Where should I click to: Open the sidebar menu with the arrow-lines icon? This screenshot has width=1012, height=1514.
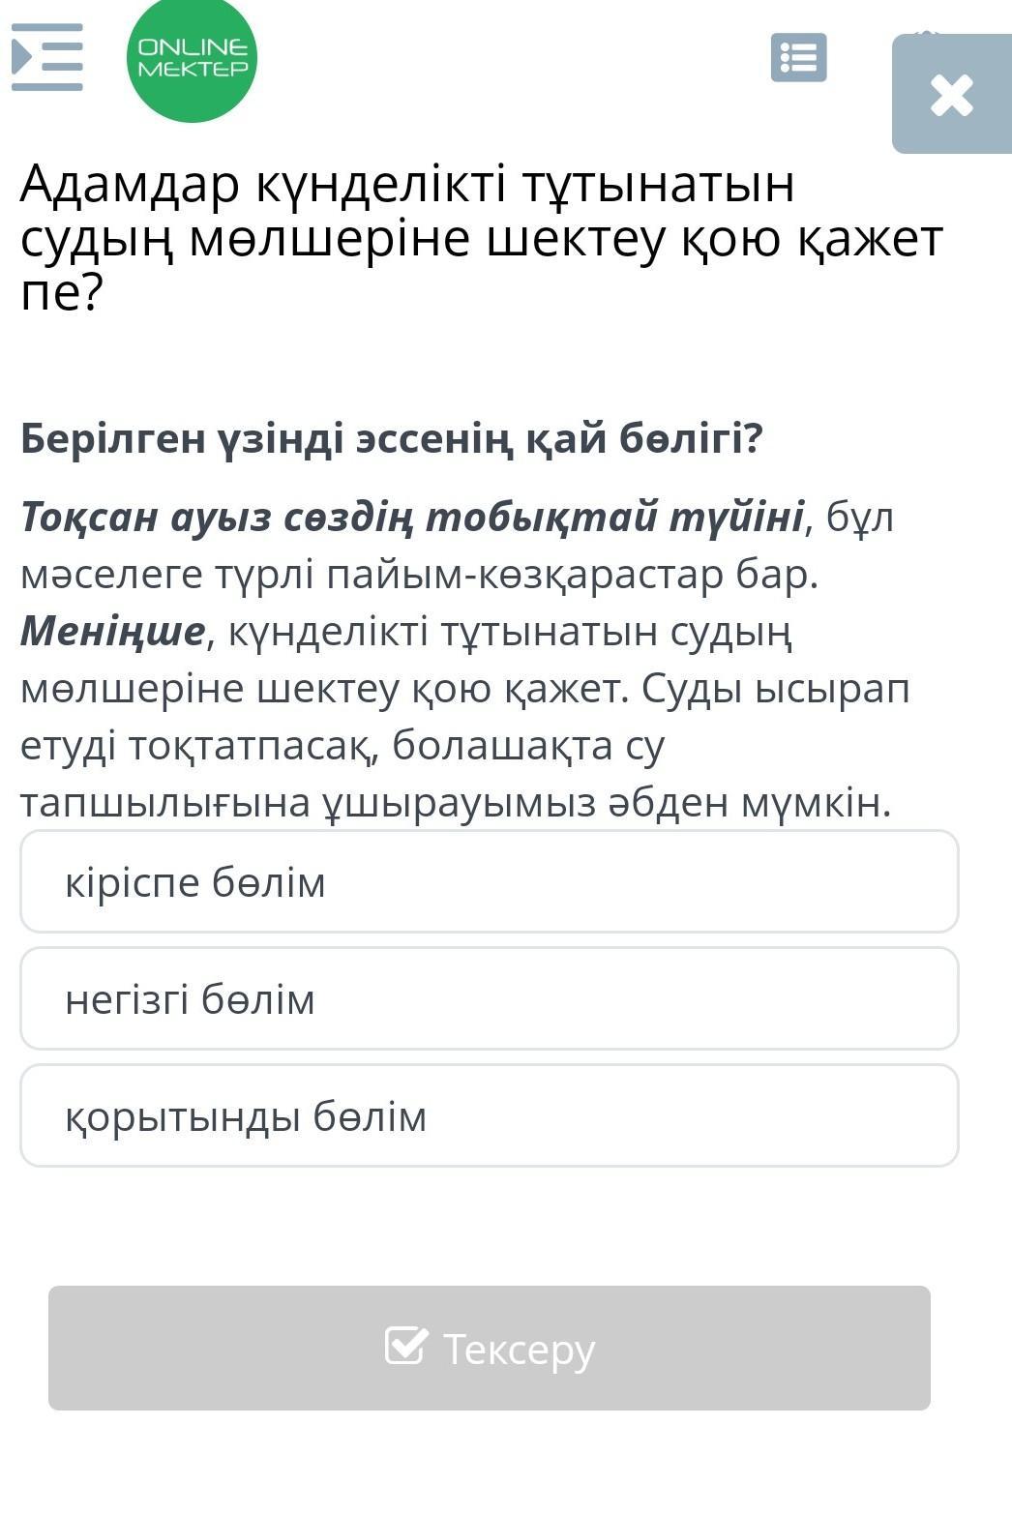tap(46, 57)
